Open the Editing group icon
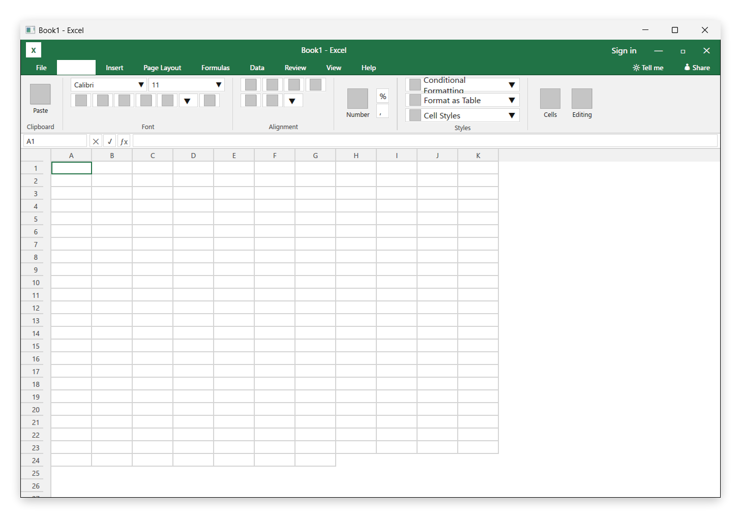Viewport: 741px width, 518px height. tap(582, 99)
